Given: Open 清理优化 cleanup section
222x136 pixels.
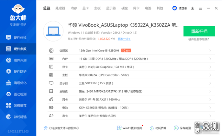Looking at the screenshot, I should click(x=18, y=83).
